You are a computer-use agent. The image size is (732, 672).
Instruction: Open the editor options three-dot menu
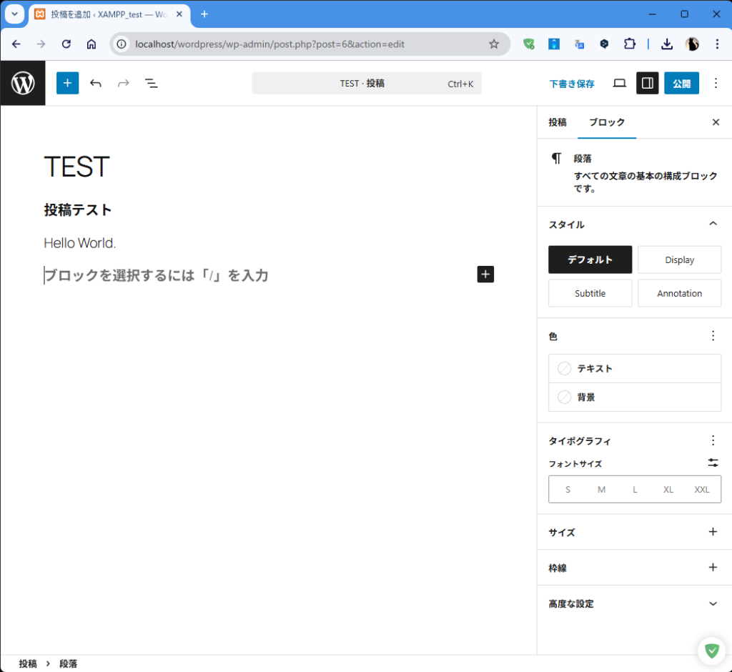[x=716, y=83]
